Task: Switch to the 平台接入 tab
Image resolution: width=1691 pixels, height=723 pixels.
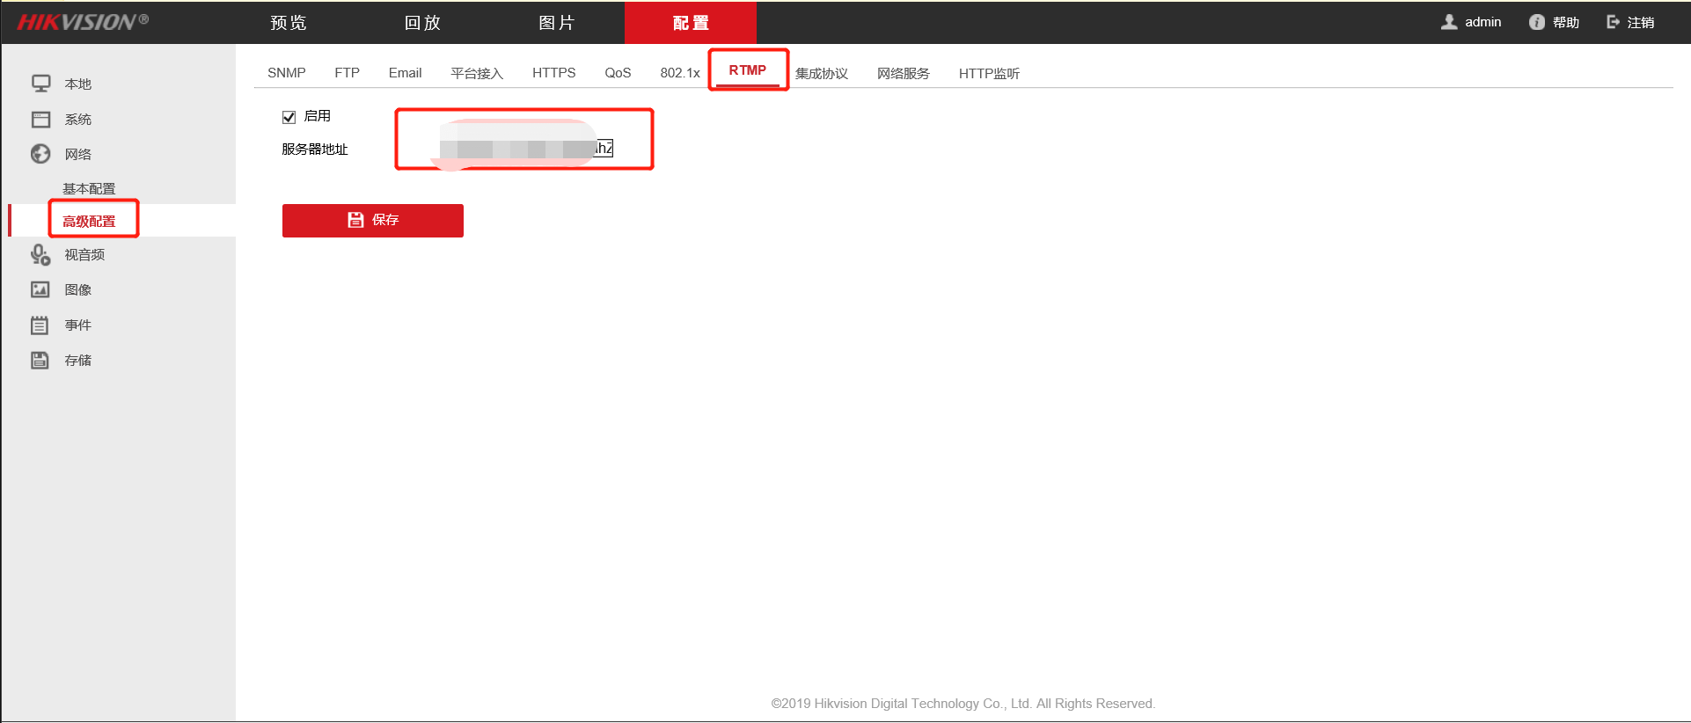Action: point(477,73)
